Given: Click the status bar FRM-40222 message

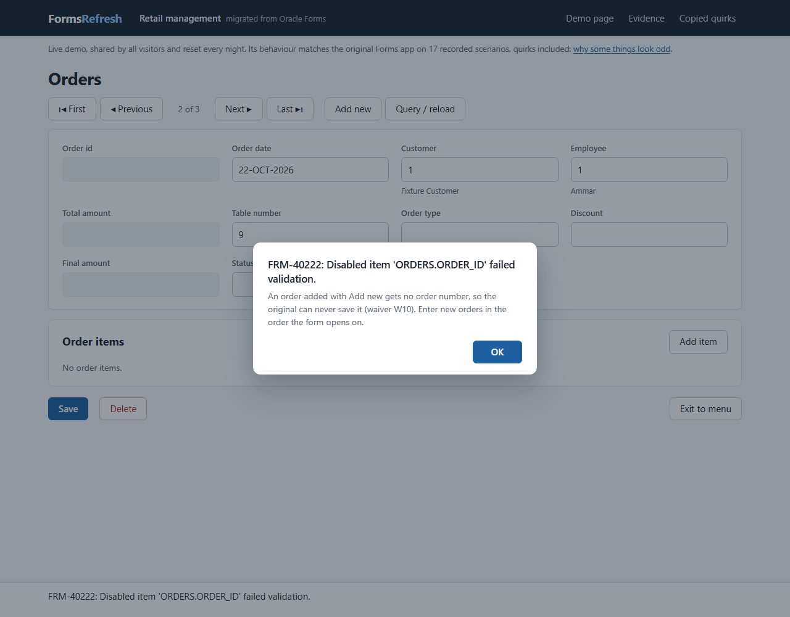Looking at the screenshot, I should [179, 597].
